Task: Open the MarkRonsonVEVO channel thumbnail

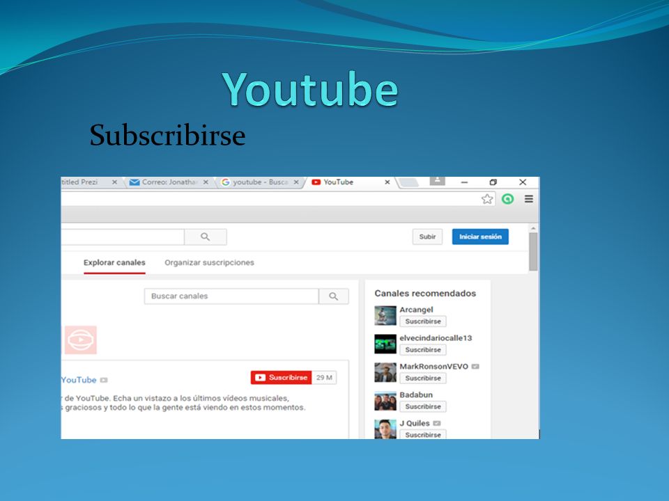Action: click(385, 373)
